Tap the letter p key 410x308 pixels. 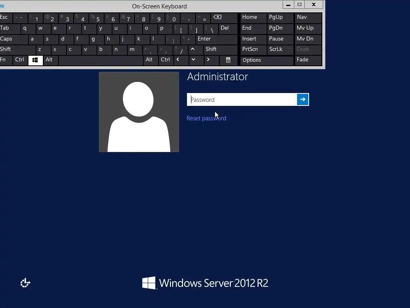coord(165,28)
